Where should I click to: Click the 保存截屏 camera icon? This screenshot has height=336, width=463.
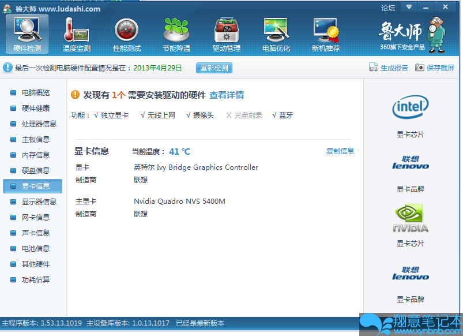[420, 68]
